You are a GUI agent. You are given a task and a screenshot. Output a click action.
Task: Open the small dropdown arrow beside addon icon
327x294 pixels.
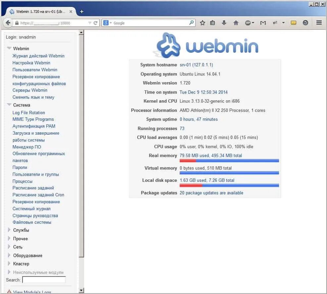coord(283,23)
